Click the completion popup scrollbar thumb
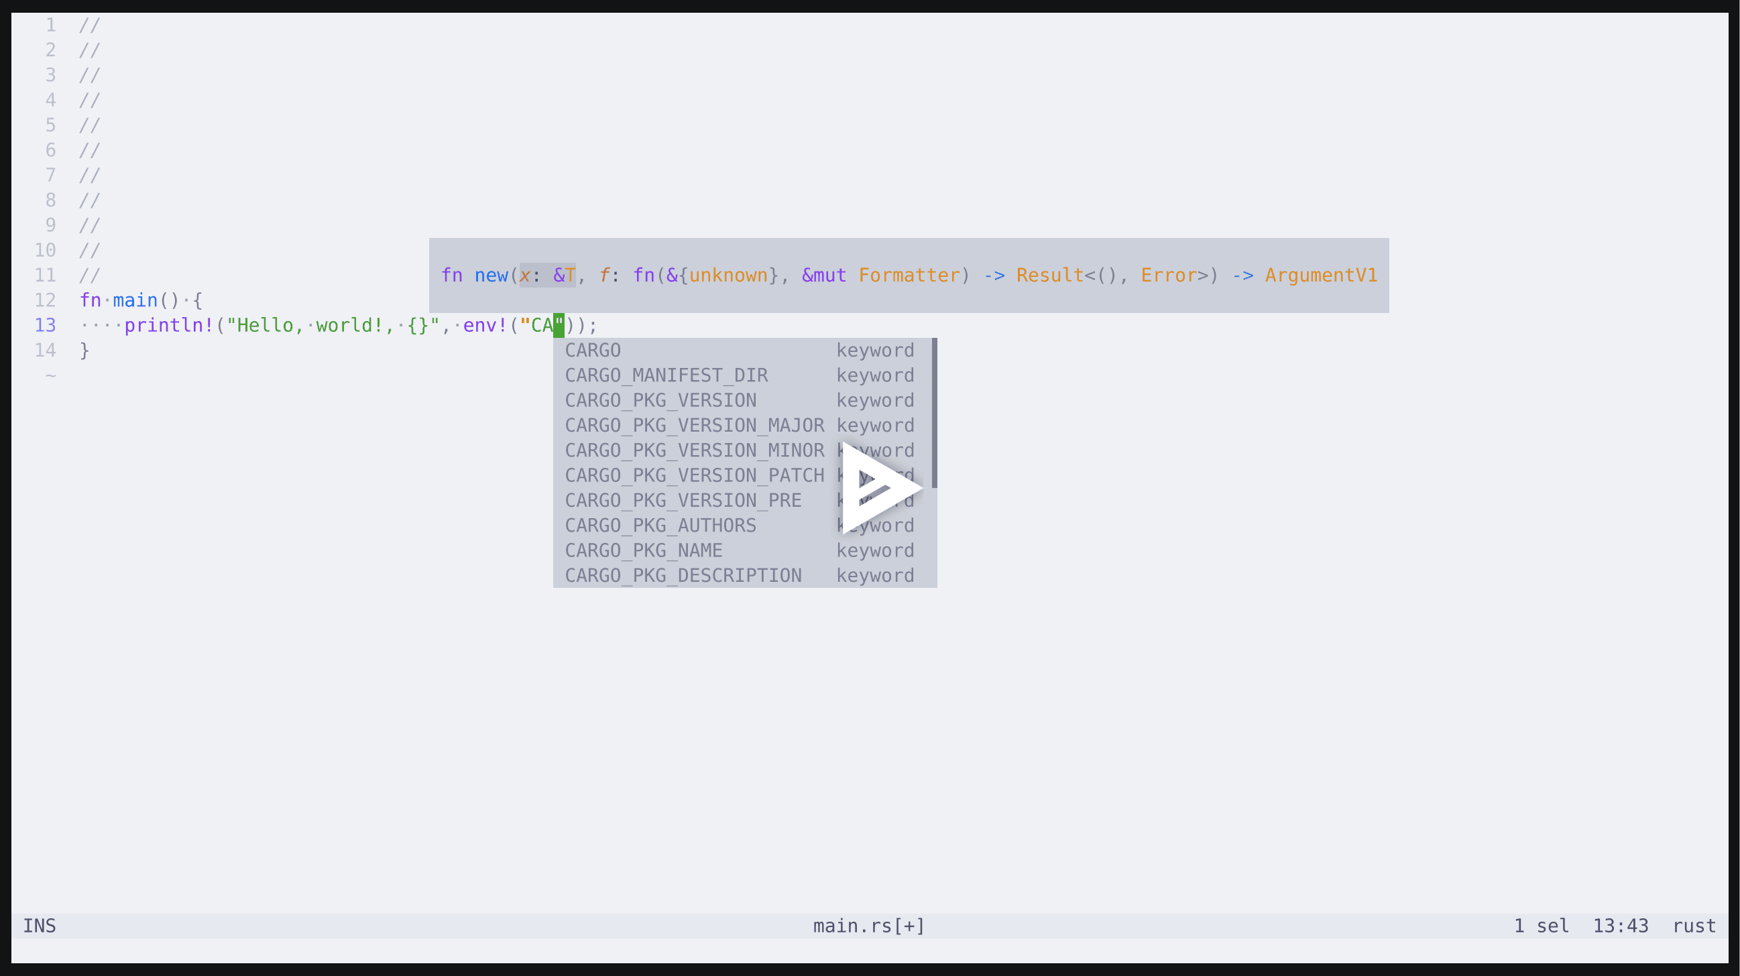The width and height of the screenshot is (1740, 976). pyautogui.click(x=934, y=413)
